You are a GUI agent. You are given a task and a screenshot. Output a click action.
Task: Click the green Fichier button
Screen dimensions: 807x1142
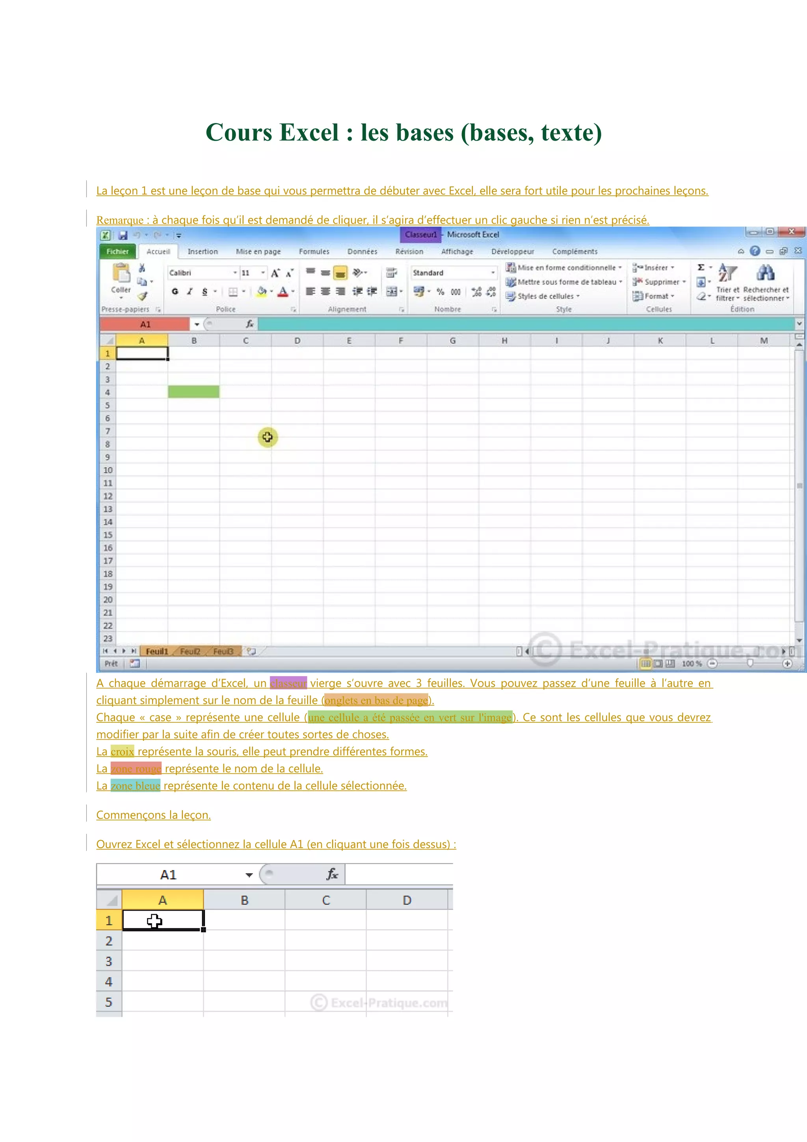tap(117, 252)
